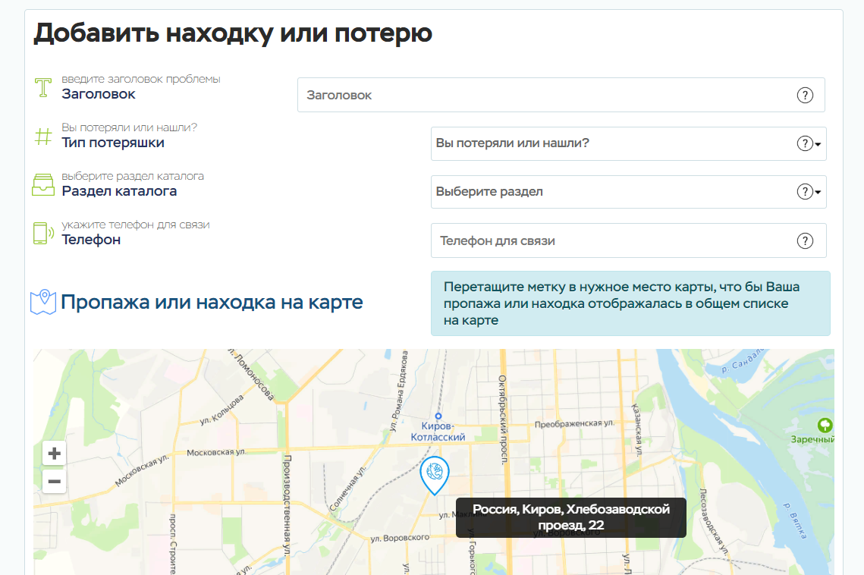Expand the Выберите раздел dropdown
This screenshot has height=575, width=864.
(614, 192)
